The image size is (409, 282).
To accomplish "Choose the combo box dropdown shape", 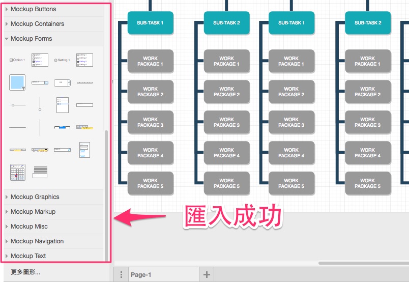I will click(40, 82).
